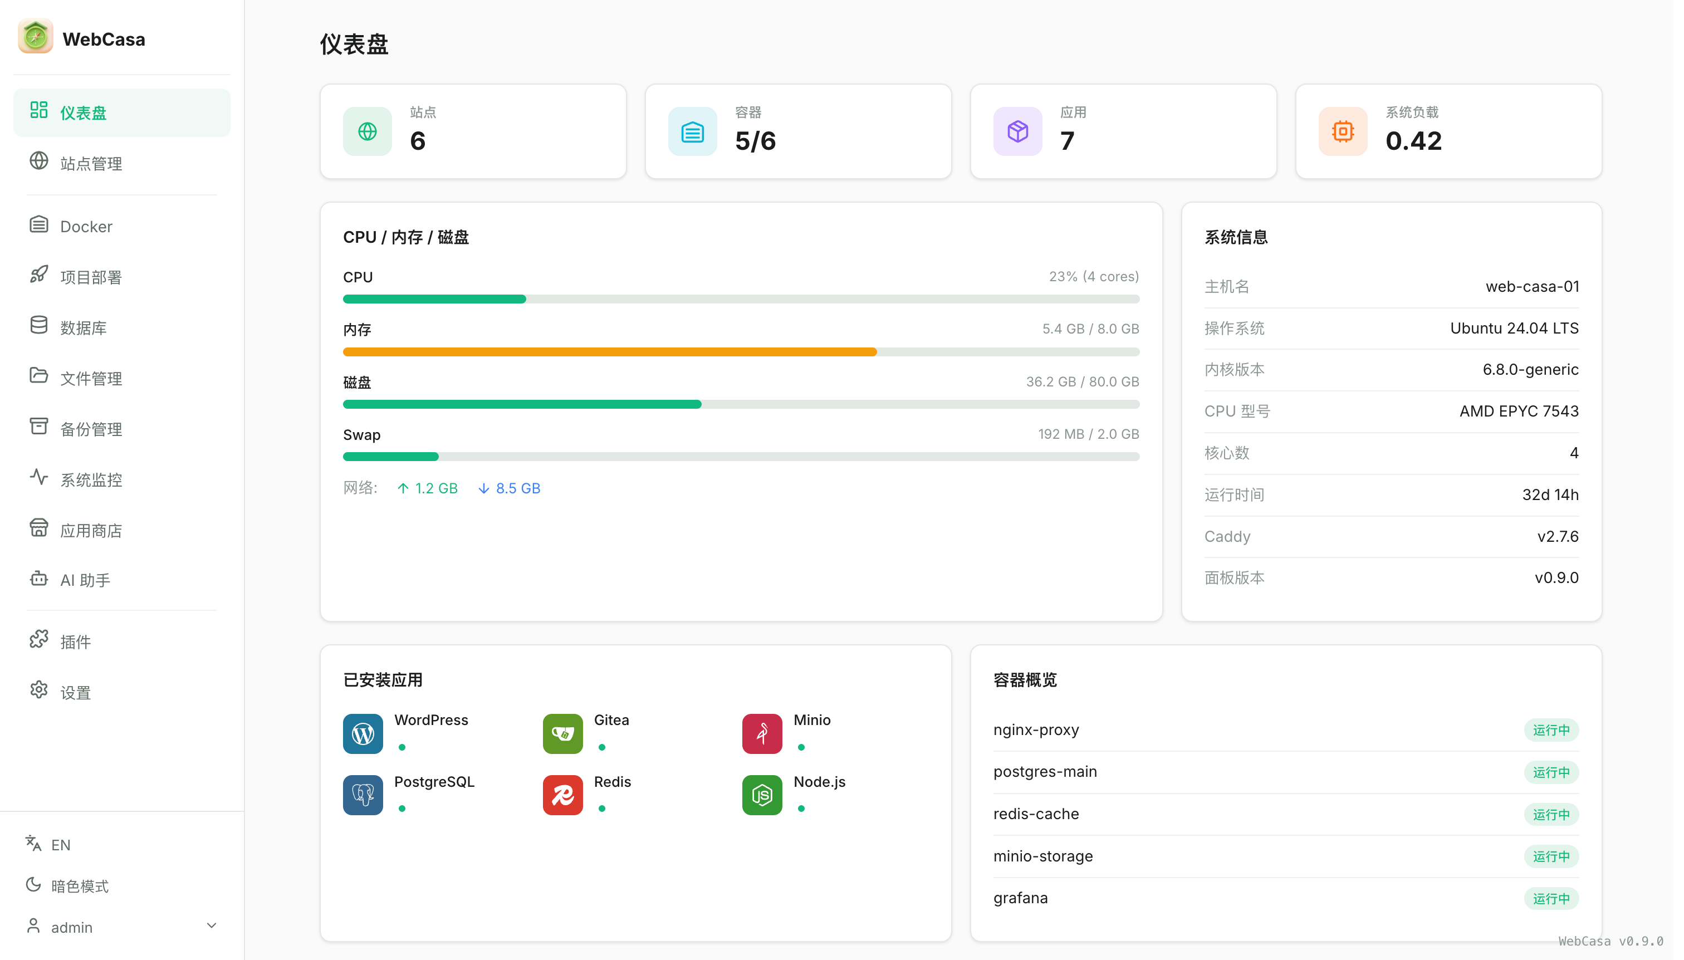
Task: Open 文件管理 in the sidebar
Action: pos(122,378)
